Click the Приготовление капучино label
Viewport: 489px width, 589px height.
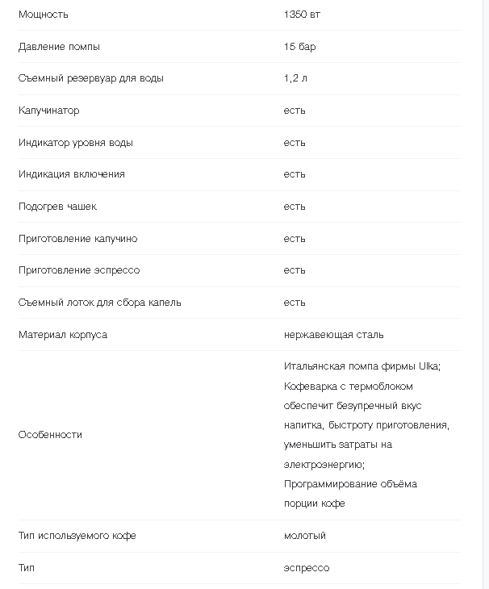click(x=78, y=239)
